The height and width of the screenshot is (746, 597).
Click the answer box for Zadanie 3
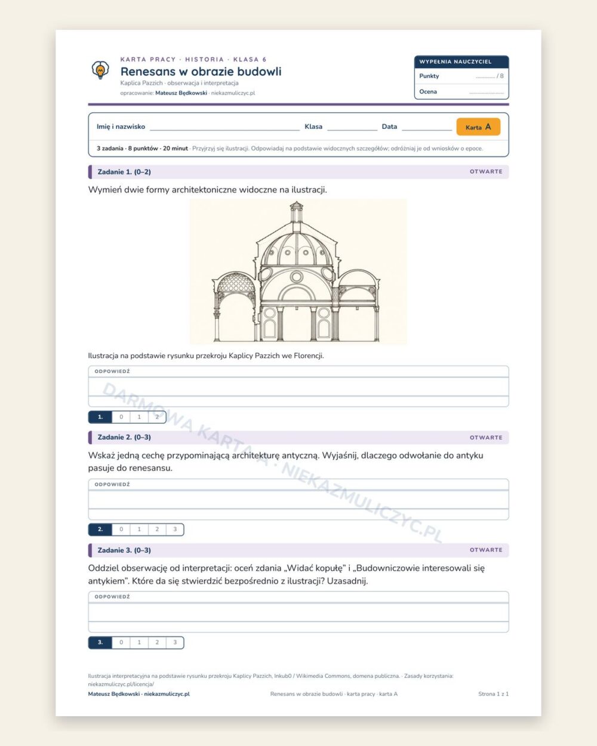tap(298, 612)
